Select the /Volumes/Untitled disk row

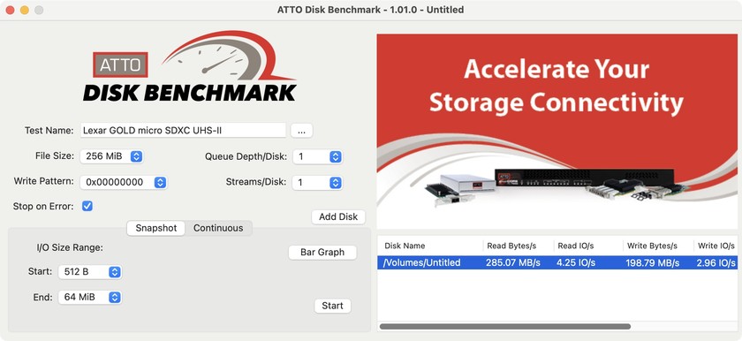point(557,263)
